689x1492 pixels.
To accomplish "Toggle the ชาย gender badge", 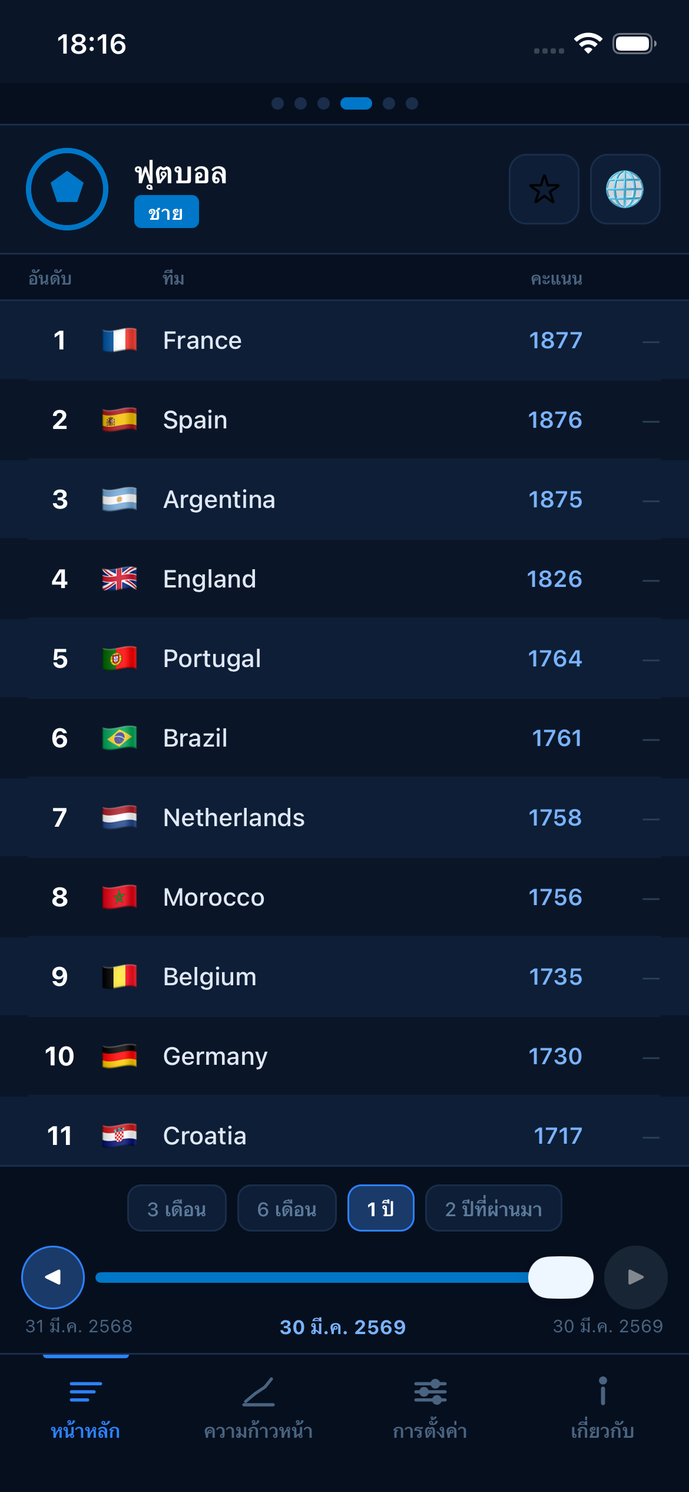I will [167, 212].
